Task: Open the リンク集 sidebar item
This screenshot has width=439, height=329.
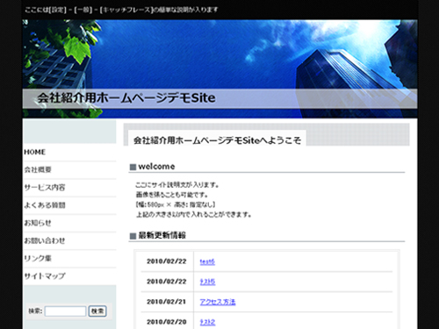Action: 38,258
